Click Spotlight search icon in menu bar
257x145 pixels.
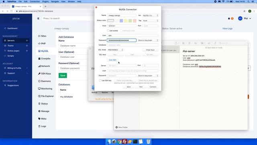point(249,2)
